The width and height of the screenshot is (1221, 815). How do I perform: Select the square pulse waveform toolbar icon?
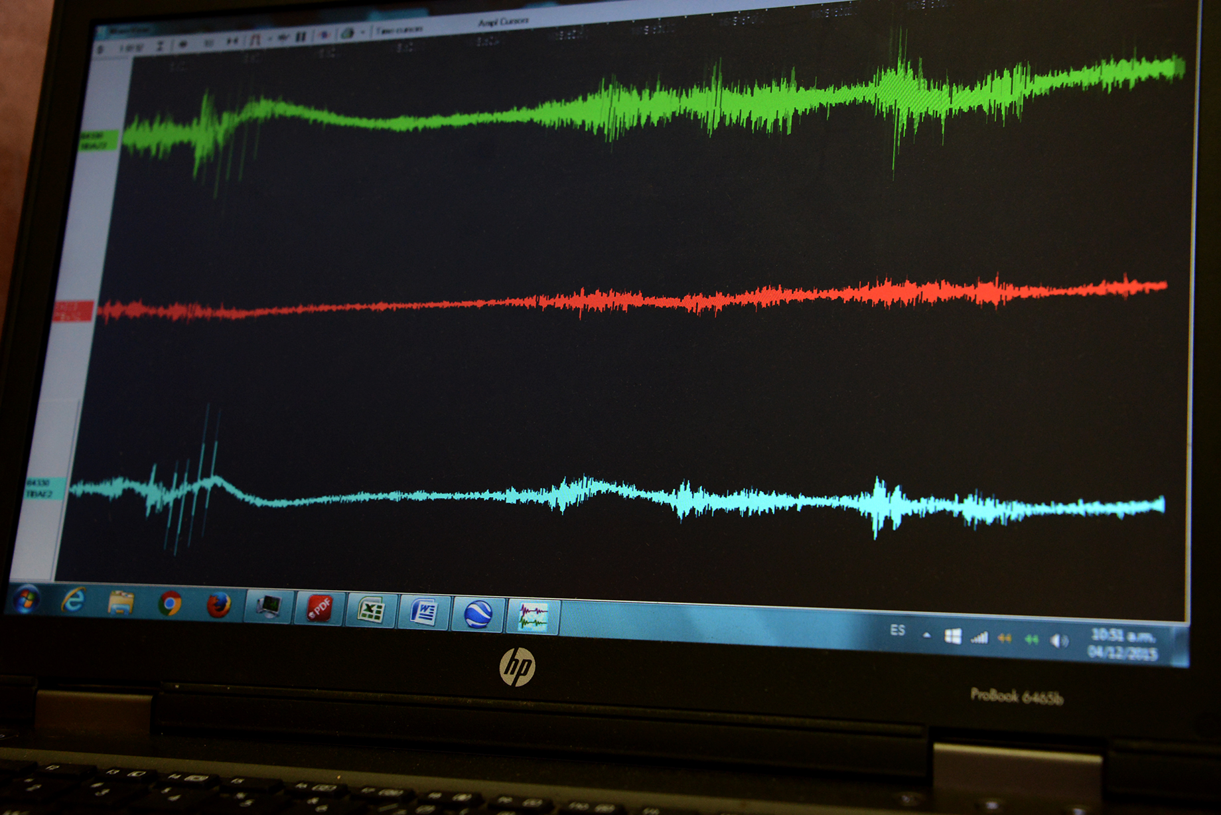[x=255, y=39]
